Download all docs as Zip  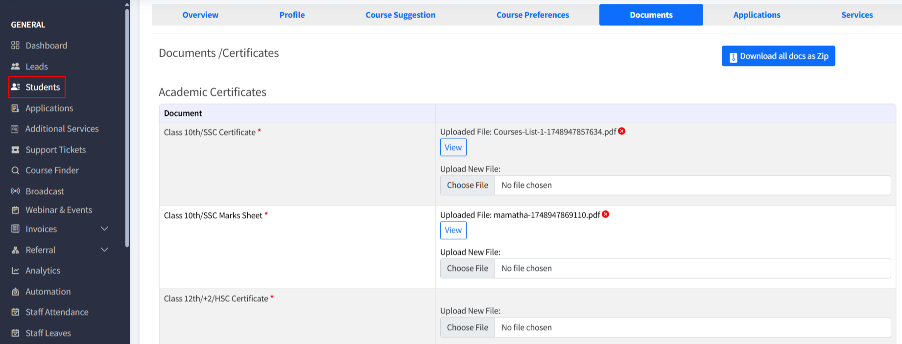pos(778,56)
